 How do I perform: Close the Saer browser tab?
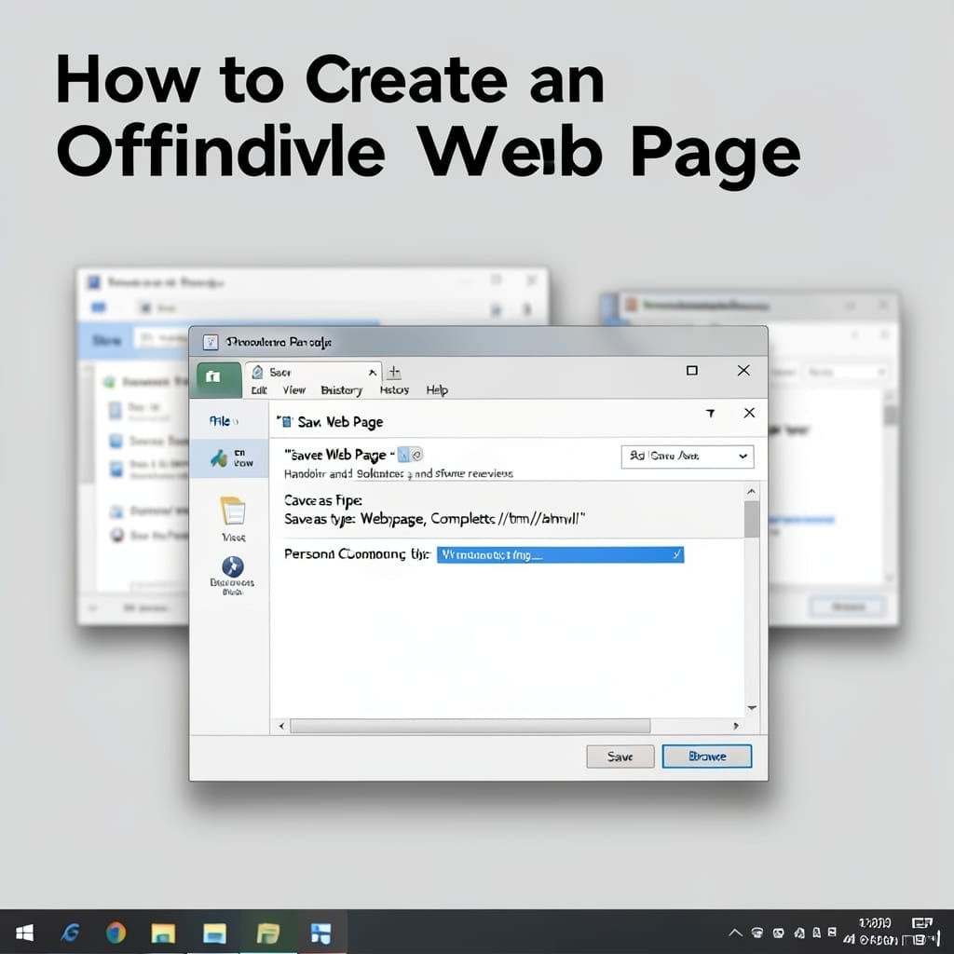pyautogui.click(x=373, y=373)
